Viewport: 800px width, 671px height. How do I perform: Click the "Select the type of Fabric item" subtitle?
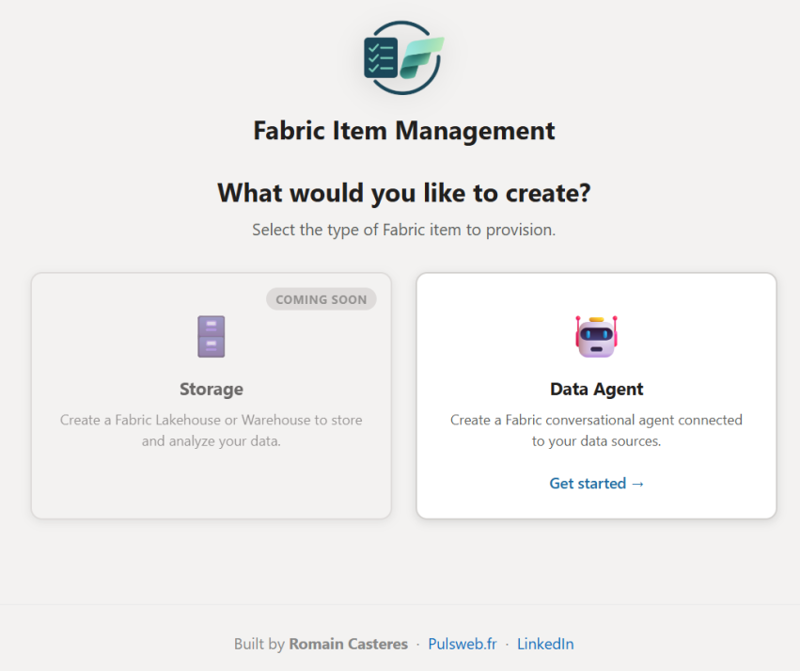click(403, 230)
